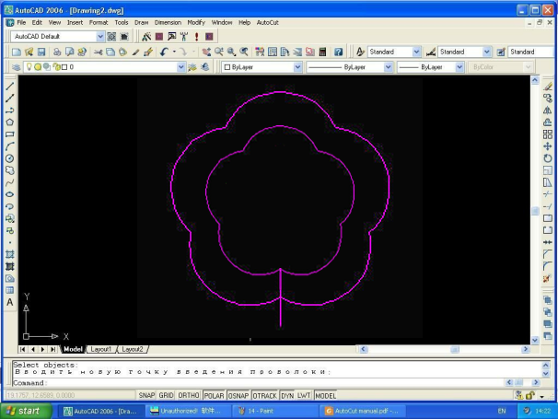Click the Windows Start button
558x419 pixels.
point(28,411)
